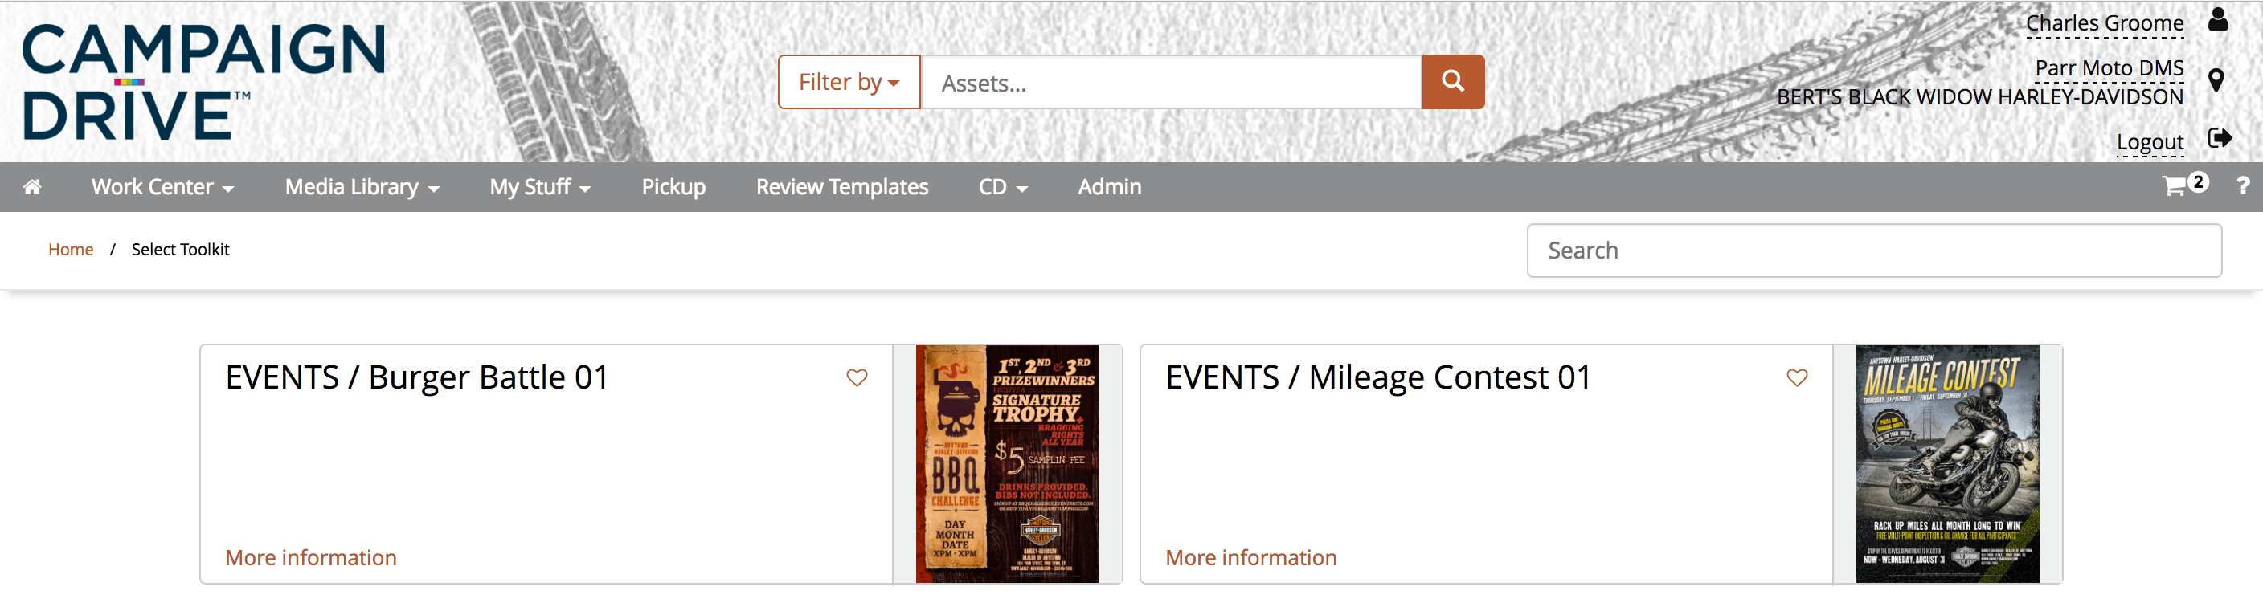Viewport: 2263px width, 607px height.
Task: Open More information for Burger Battle 01
Action: (311, 558)
